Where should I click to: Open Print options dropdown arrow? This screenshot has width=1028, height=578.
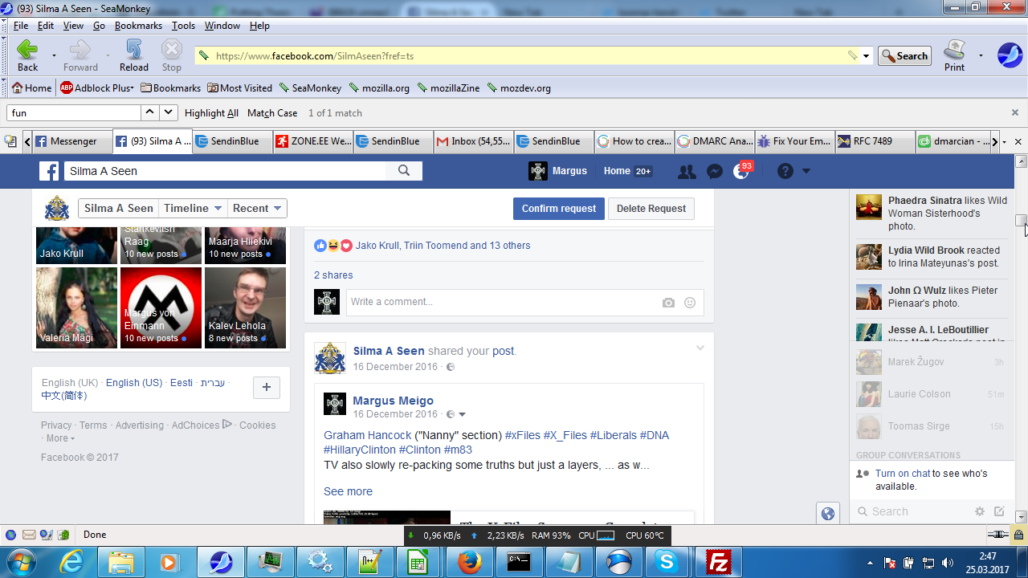pyautogui.click(x=981, y=55)
